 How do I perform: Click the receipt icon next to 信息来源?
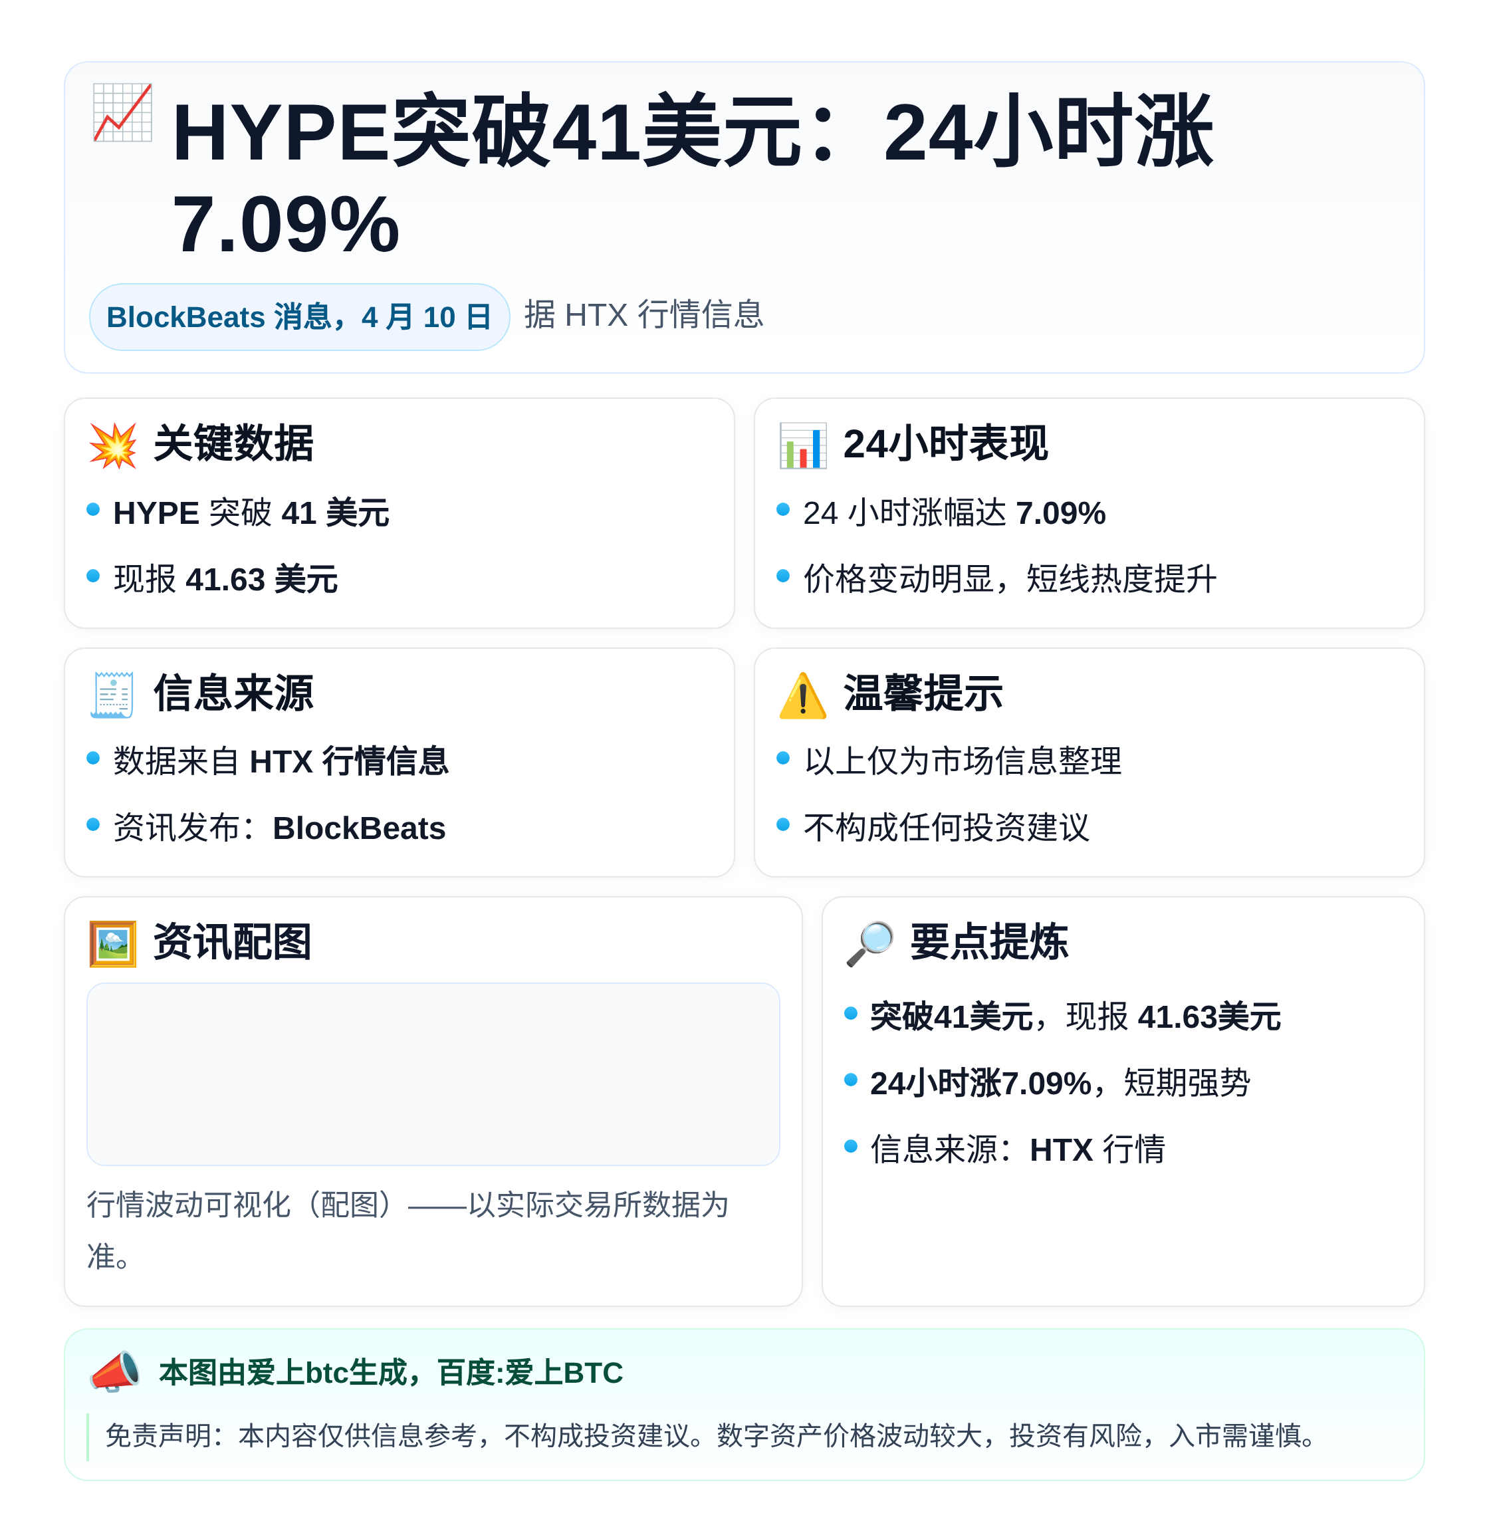pyautogui.click(x=114, y=695)
